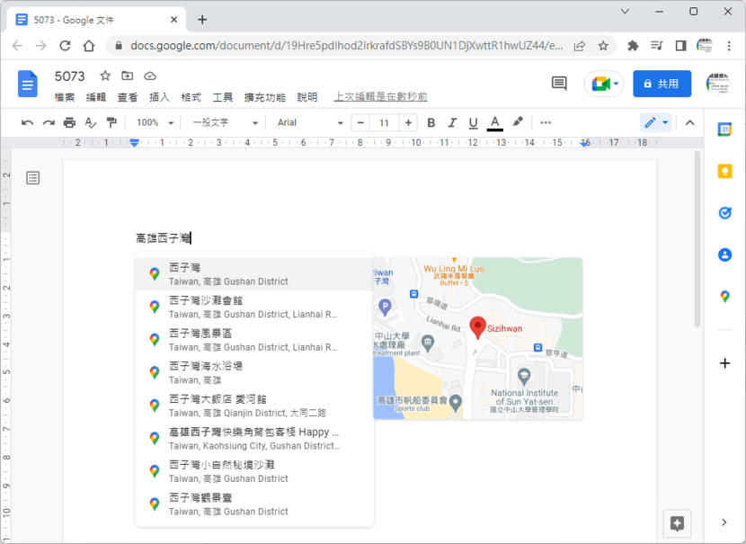Select 西子灣大飯店 愛河館 suggestion
This screenshot has height=544, width=746.
click(x=254, y=406)
